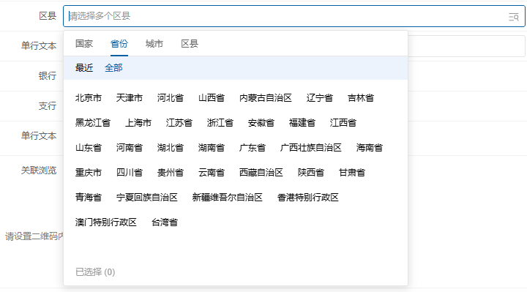Select 广东省 province
The height and width of the screenshot is (292, 527).
(x=253, y=148)
